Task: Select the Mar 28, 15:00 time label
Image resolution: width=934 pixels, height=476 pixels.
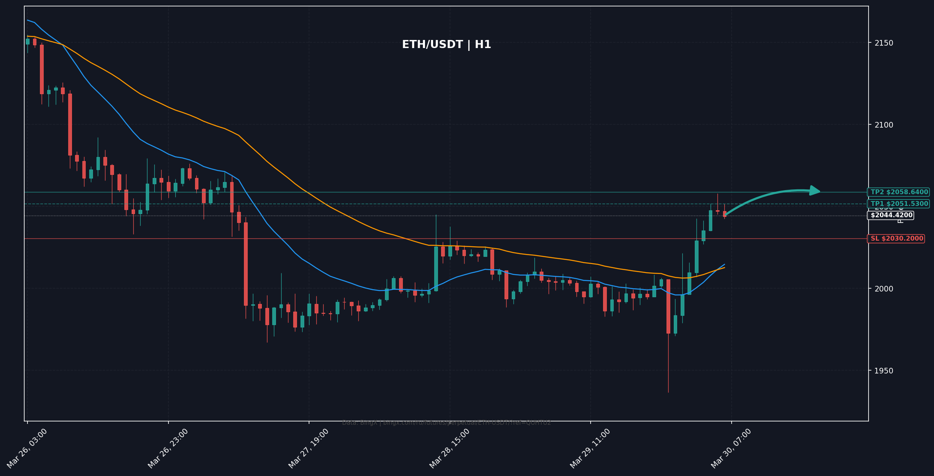Action: click(x=450, y=448)
